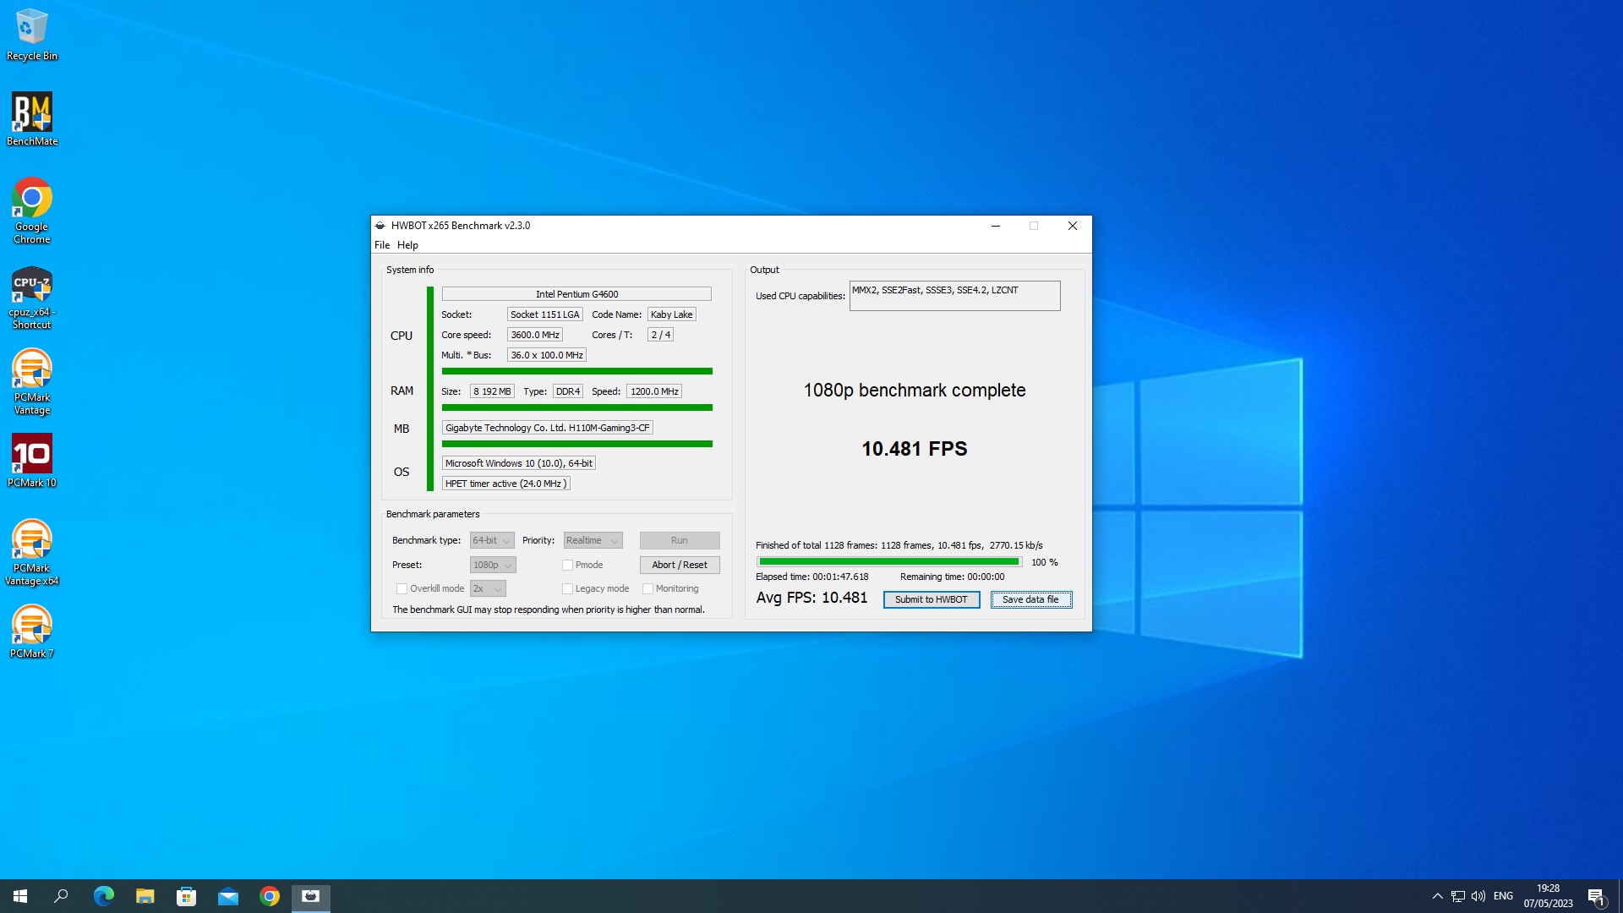Click the Abort / Reset button

click(680, 565)
